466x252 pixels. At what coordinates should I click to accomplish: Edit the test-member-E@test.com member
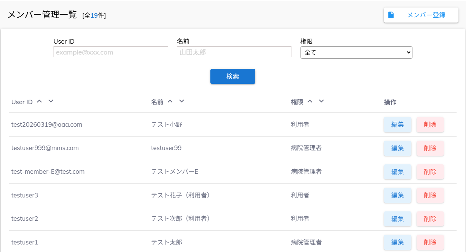click(x=397, y=172)
